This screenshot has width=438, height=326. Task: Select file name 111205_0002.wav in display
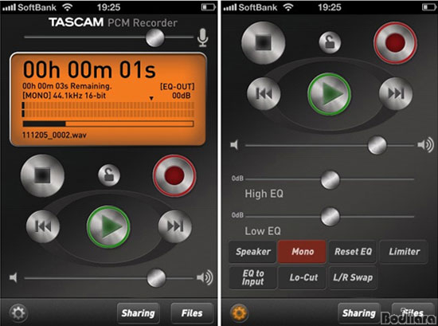pos(54,136)
